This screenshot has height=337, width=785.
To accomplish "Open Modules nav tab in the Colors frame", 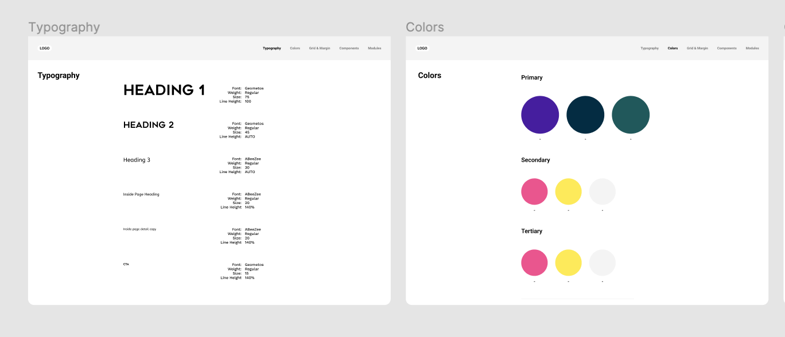I will click(x=752, y=48).
